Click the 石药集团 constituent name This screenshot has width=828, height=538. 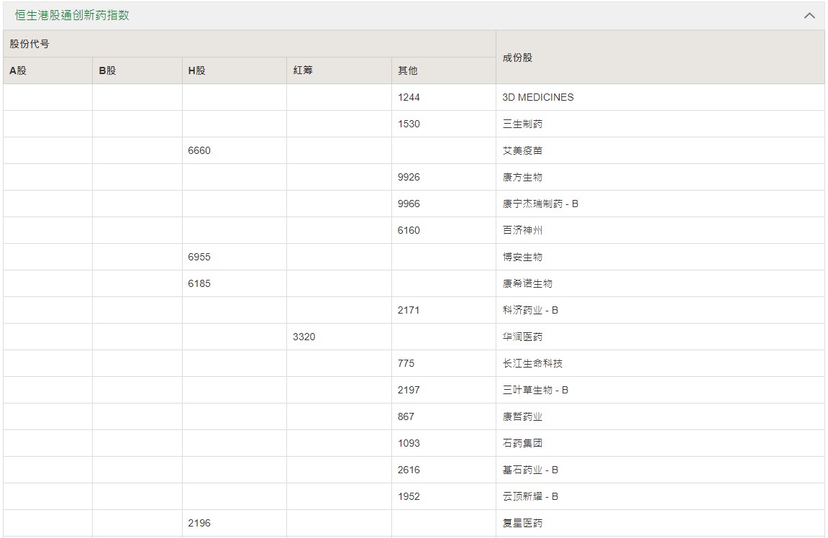click(x=522, y=443)
